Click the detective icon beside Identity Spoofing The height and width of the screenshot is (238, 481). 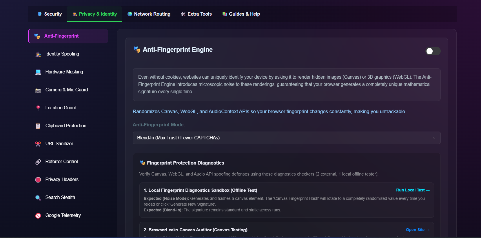(x=38, y=54)
